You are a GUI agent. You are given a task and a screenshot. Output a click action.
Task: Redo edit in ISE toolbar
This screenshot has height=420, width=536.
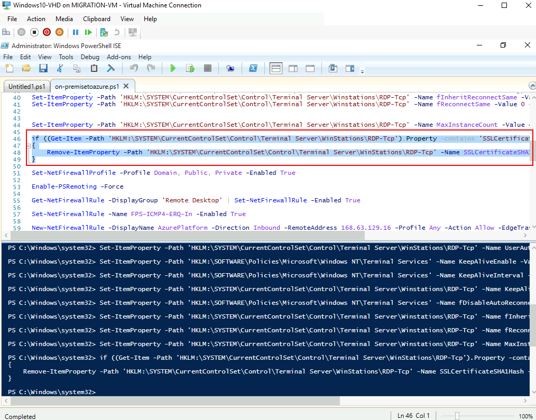151,68
